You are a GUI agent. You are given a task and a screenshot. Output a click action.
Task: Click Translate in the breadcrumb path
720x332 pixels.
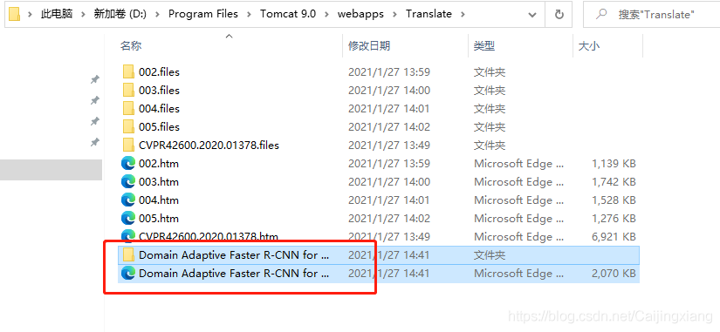[x=429, y=14]
